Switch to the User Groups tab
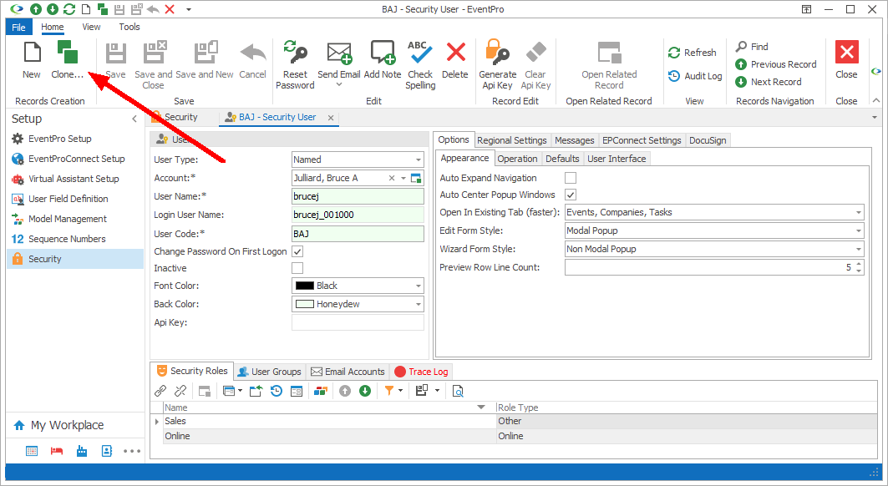Image resolution: width=888 pixels, height=486 pixels. pos(270,372)
